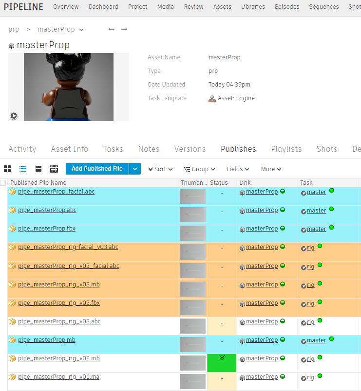Click the Add Published File button

[x=97, y=169]
